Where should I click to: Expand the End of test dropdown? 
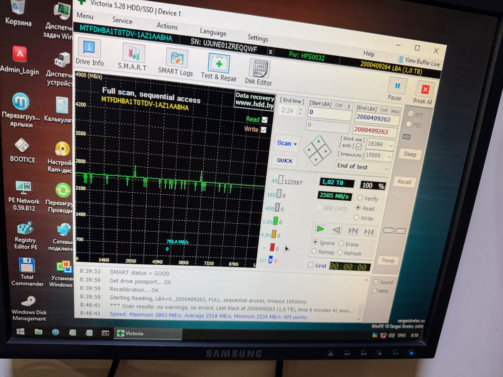pyautogui.click(x=385, y=168)
